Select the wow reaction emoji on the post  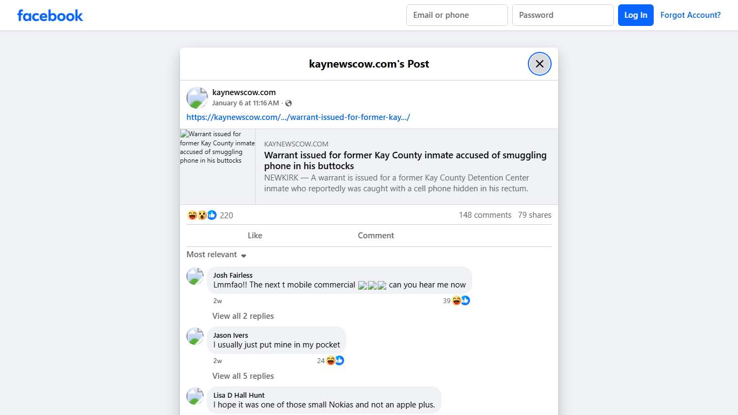pos(201,215)
